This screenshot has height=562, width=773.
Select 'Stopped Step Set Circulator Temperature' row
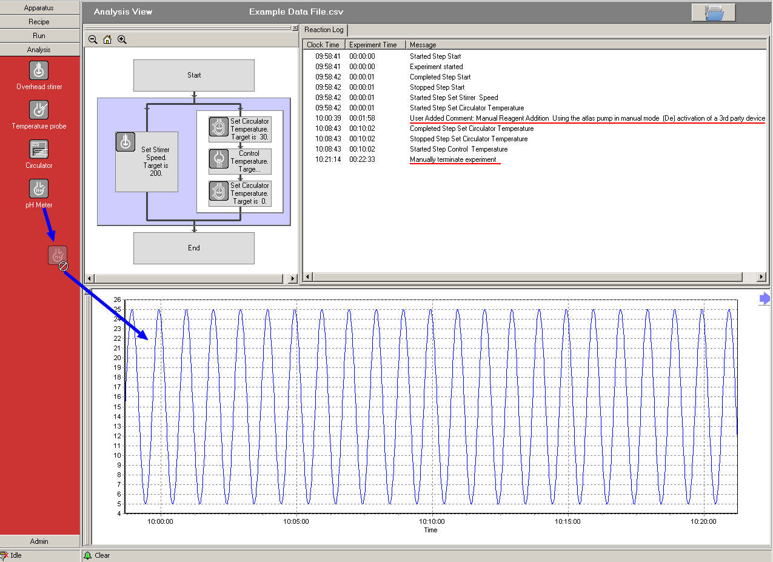535,139
